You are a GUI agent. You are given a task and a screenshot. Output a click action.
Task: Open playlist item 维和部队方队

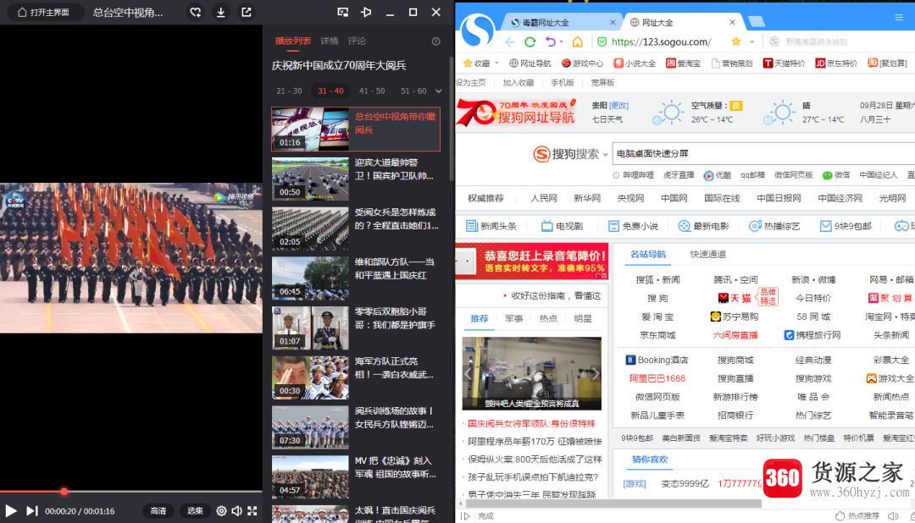(x=356, y=278)
